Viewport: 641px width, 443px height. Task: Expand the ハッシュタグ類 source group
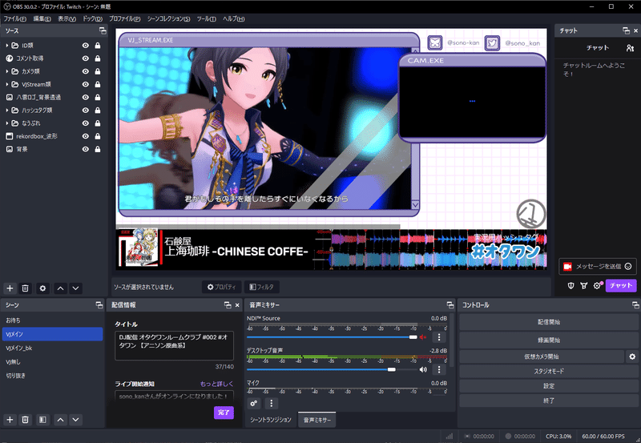[x=7, y=111]
